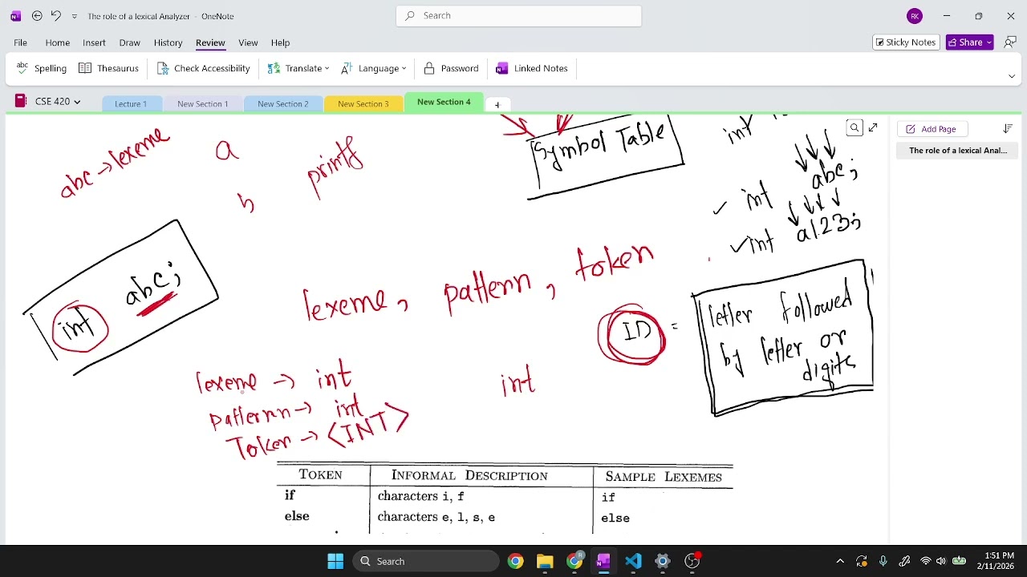
Task: Open Sticky Notes
Action: 906,42
